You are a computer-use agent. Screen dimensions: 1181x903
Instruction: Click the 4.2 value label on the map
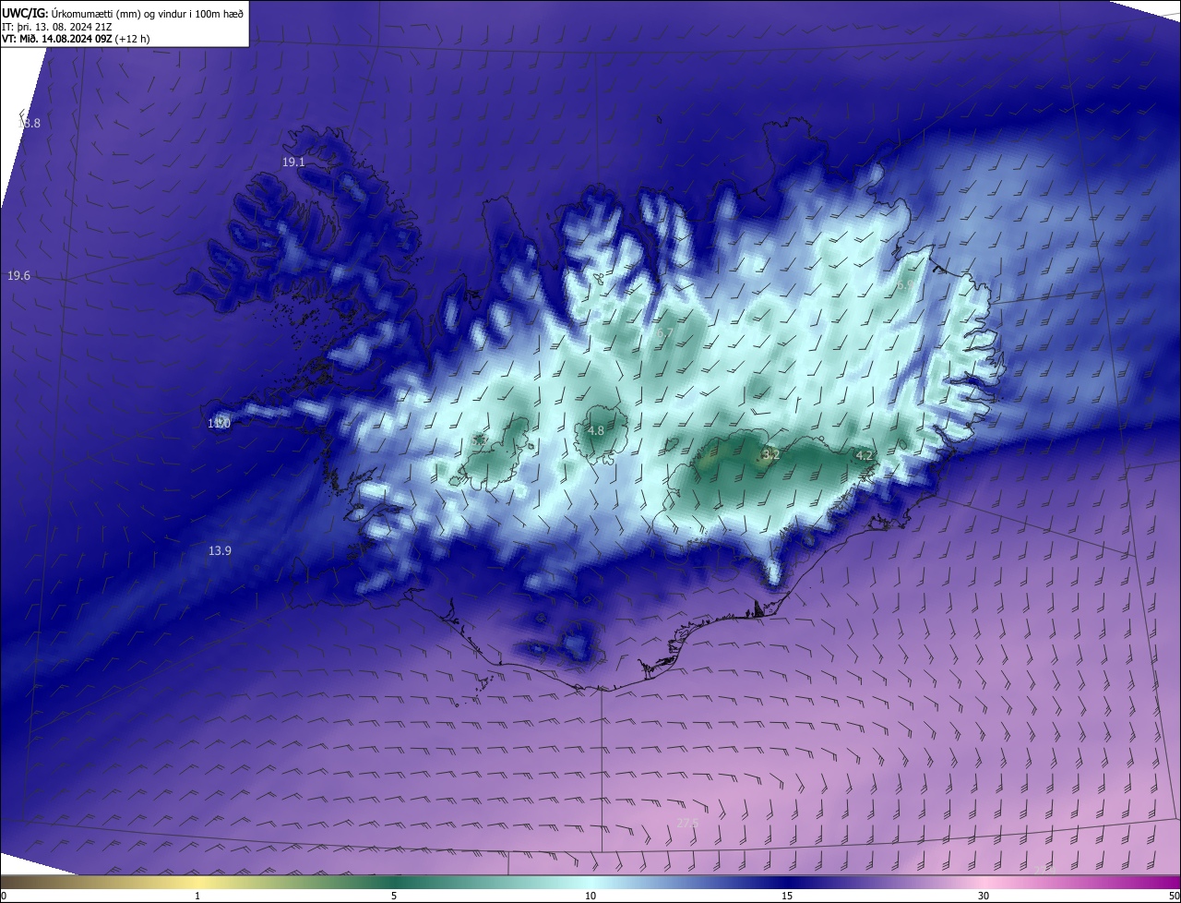864,455
